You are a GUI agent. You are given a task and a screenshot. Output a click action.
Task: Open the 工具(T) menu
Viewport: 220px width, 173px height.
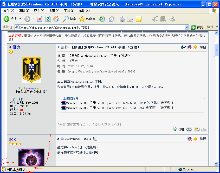(x=69, y=11)
